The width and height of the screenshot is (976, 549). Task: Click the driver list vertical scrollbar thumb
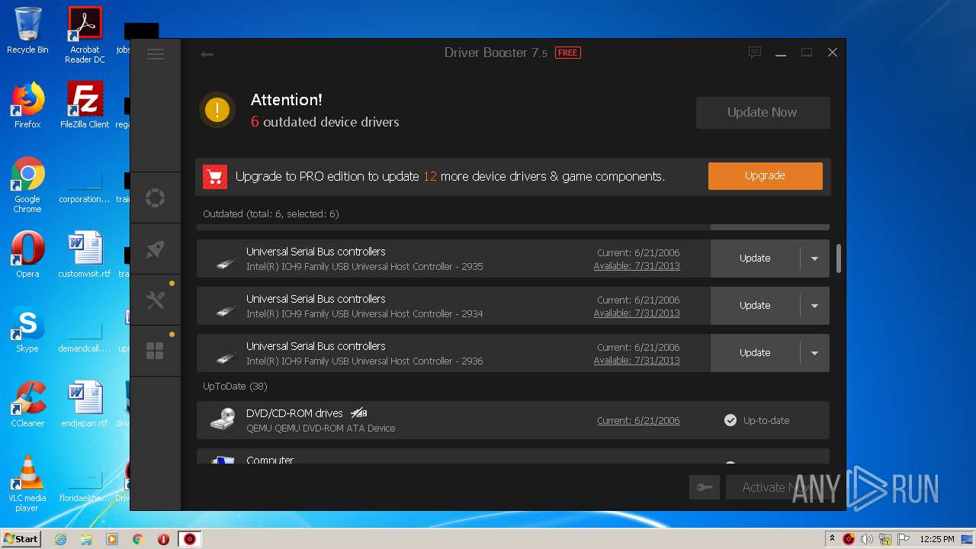pyautogui.click(x=839, y=258)
